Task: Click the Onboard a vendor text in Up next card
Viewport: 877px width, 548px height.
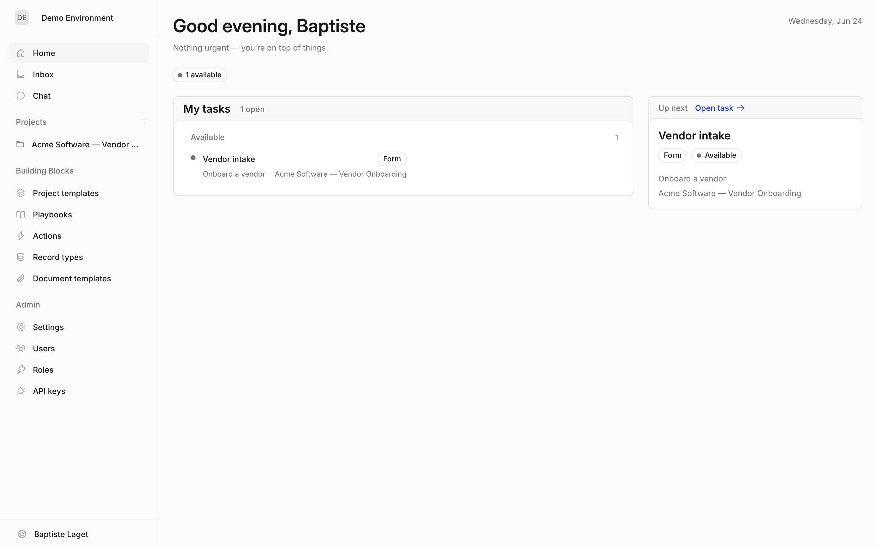Action: 692,179
